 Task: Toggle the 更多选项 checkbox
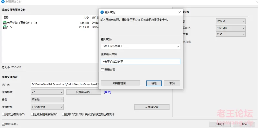(x=3, y=124)
